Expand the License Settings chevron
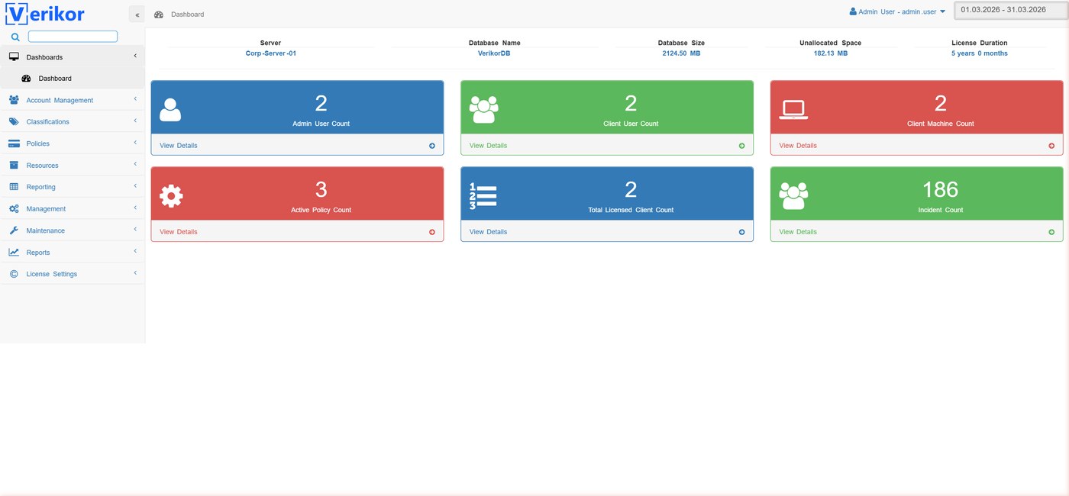 (135, 273)
